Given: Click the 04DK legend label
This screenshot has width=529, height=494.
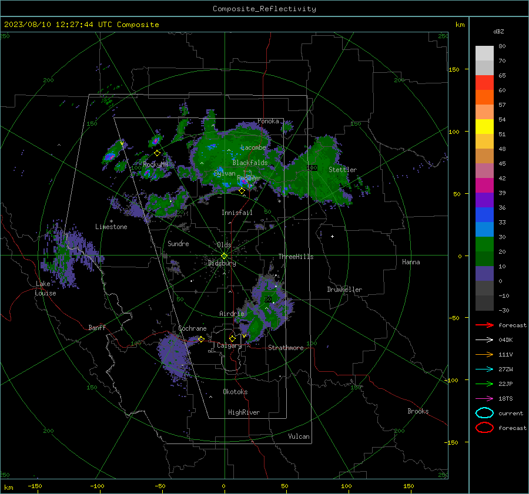Looking at the screenshot, I should click(505, 340).
